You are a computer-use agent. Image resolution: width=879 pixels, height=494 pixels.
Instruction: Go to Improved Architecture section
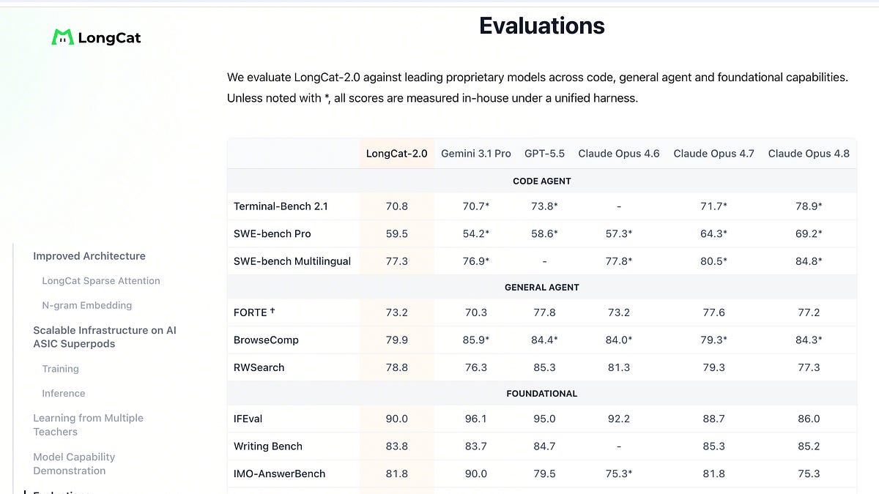[89, 256]
